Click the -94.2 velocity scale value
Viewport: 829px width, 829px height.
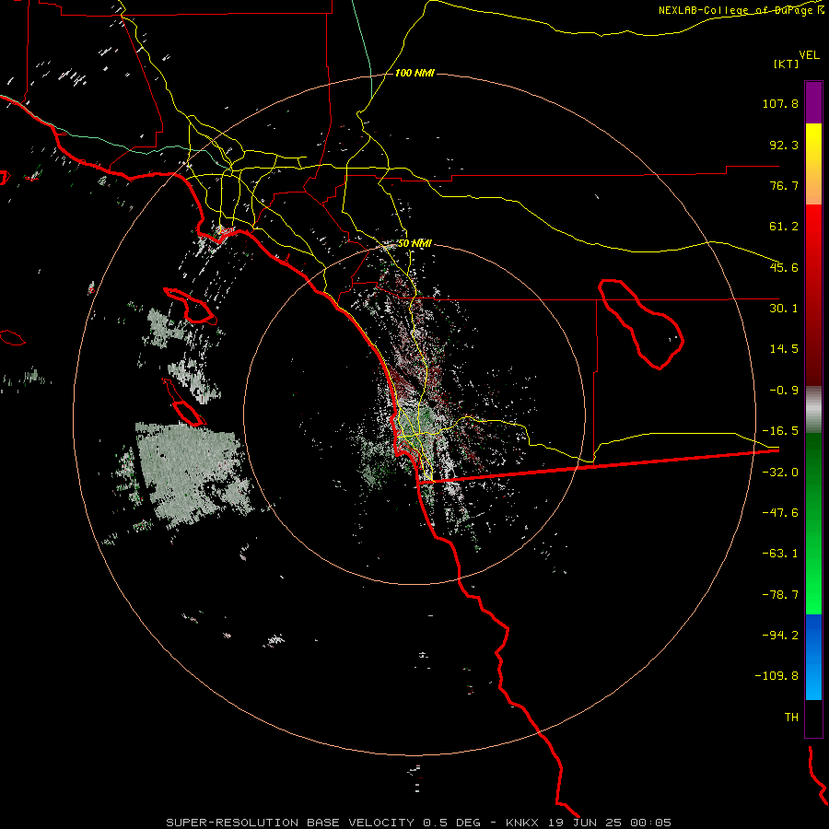pos(780,636)
